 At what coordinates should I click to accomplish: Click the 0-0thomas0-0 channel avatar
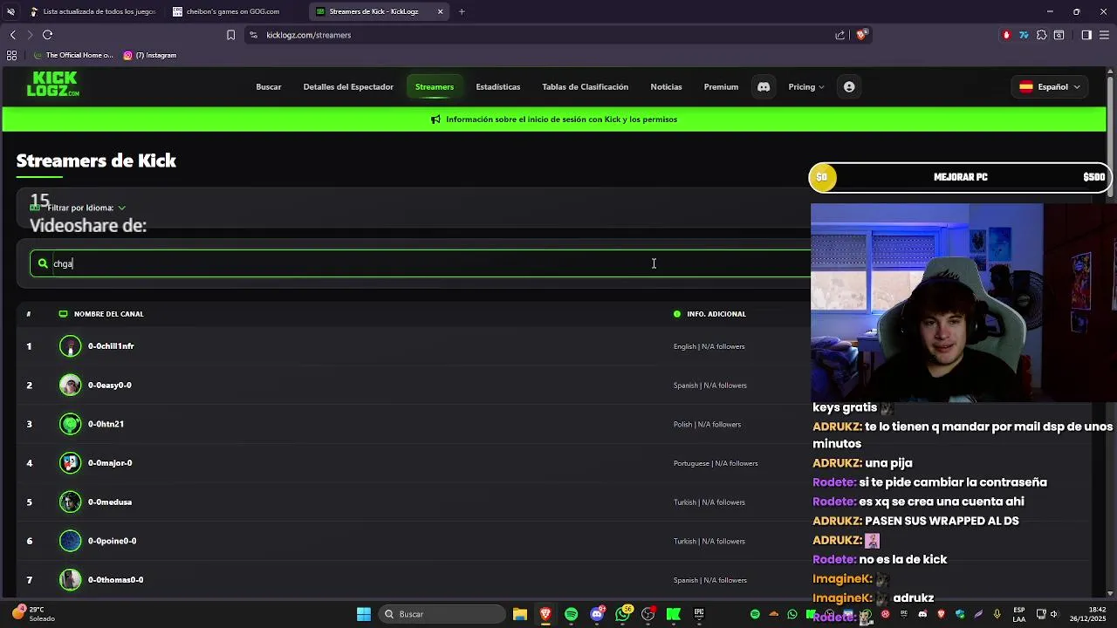click(70, 580)
